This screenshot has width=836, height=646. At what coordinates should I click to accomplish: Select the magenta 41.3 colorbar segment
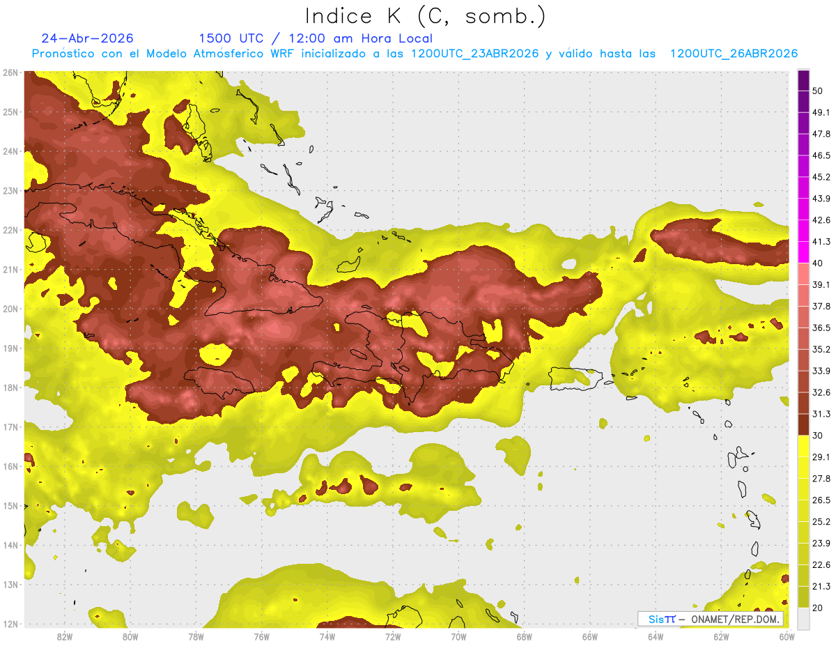click(x=803, y=252)
